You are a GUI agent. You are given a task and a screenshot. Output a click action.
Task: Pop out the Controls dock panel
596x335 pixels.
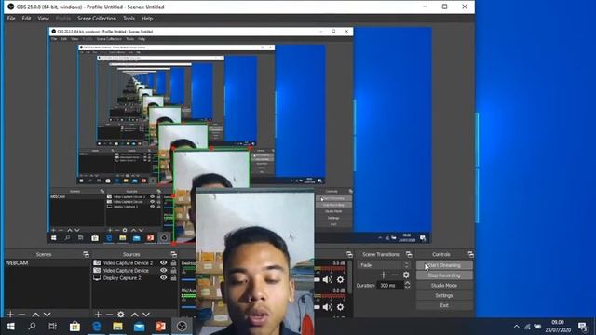coord(470,254)
